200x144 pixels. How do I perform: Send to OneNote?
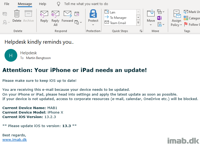coord(159,18)
